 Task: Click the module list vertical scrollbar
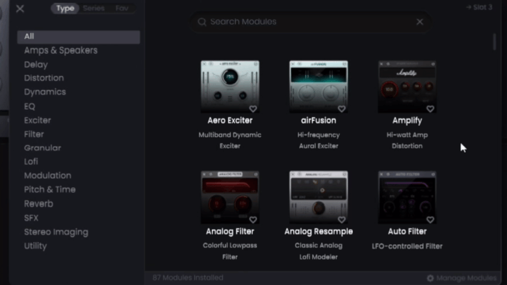coord(495,42)
